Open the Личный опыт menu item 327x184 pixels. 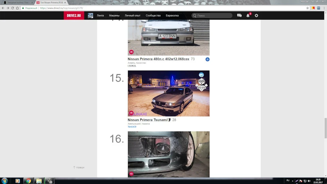click(133, 15)
